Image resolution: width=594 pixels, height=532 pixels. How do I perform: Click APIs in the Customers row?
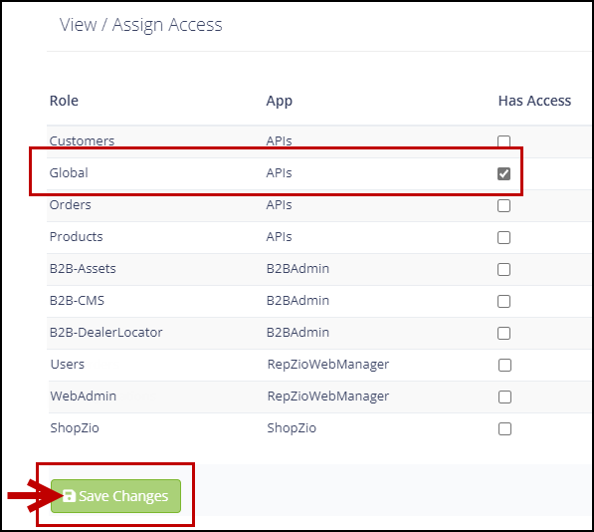coord(279,140)
